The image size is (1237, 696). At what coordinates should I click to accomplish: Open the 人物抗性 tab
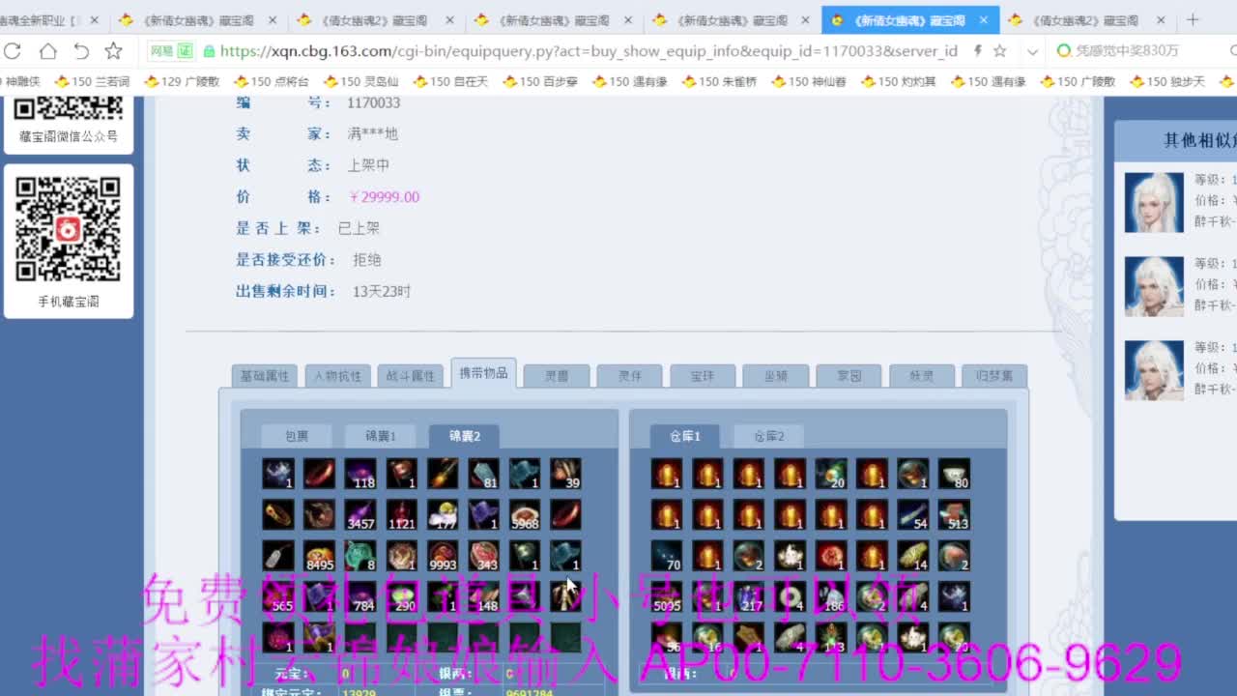tap(338, 376)
